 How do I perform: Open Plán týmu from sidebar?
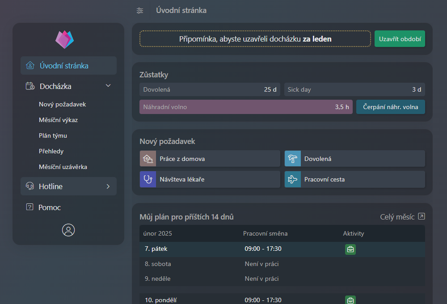[x=53, y=135]
